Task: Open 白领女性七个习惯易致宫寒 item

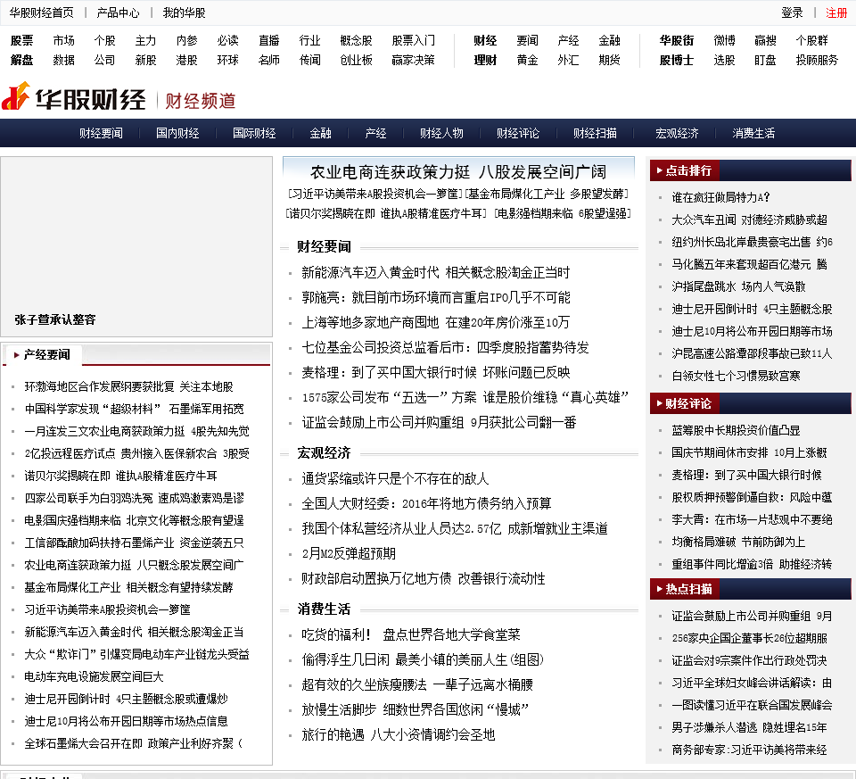Action: click(736, 376)
